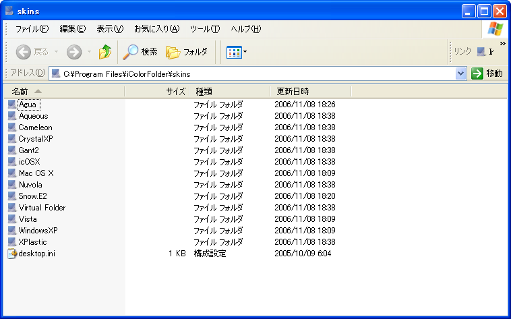
Task: Select the Vista folder name
Action: click(28, 219)
